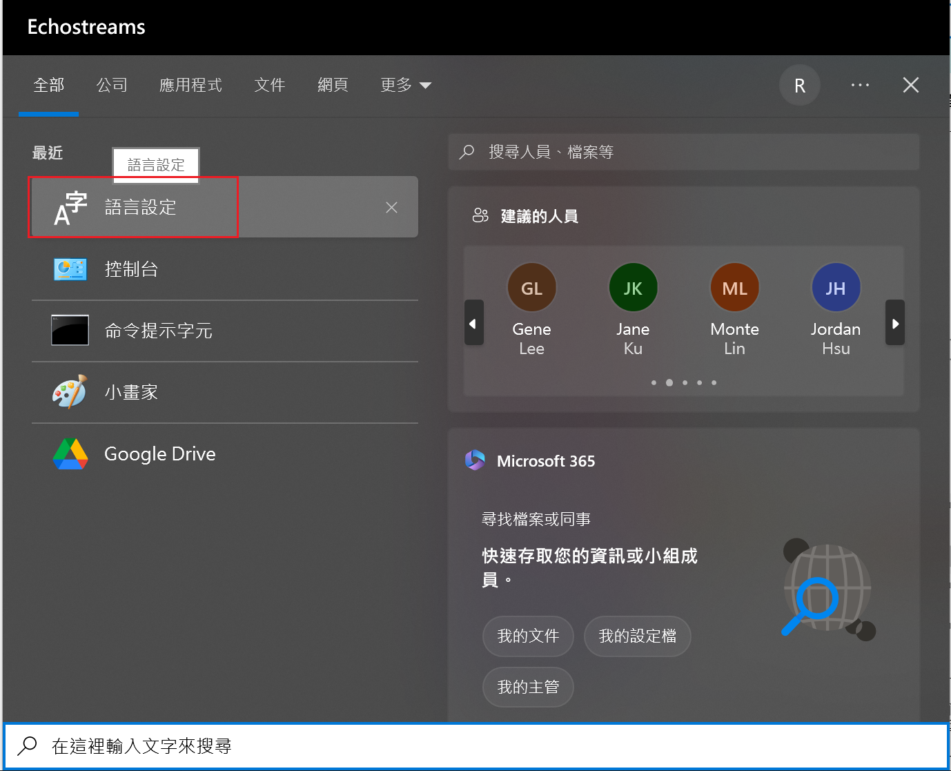The height and width of the screenshot is (771, 951).
Task: Focus the 搜尋人員、檔案等 search field
Action: (683, 152)
